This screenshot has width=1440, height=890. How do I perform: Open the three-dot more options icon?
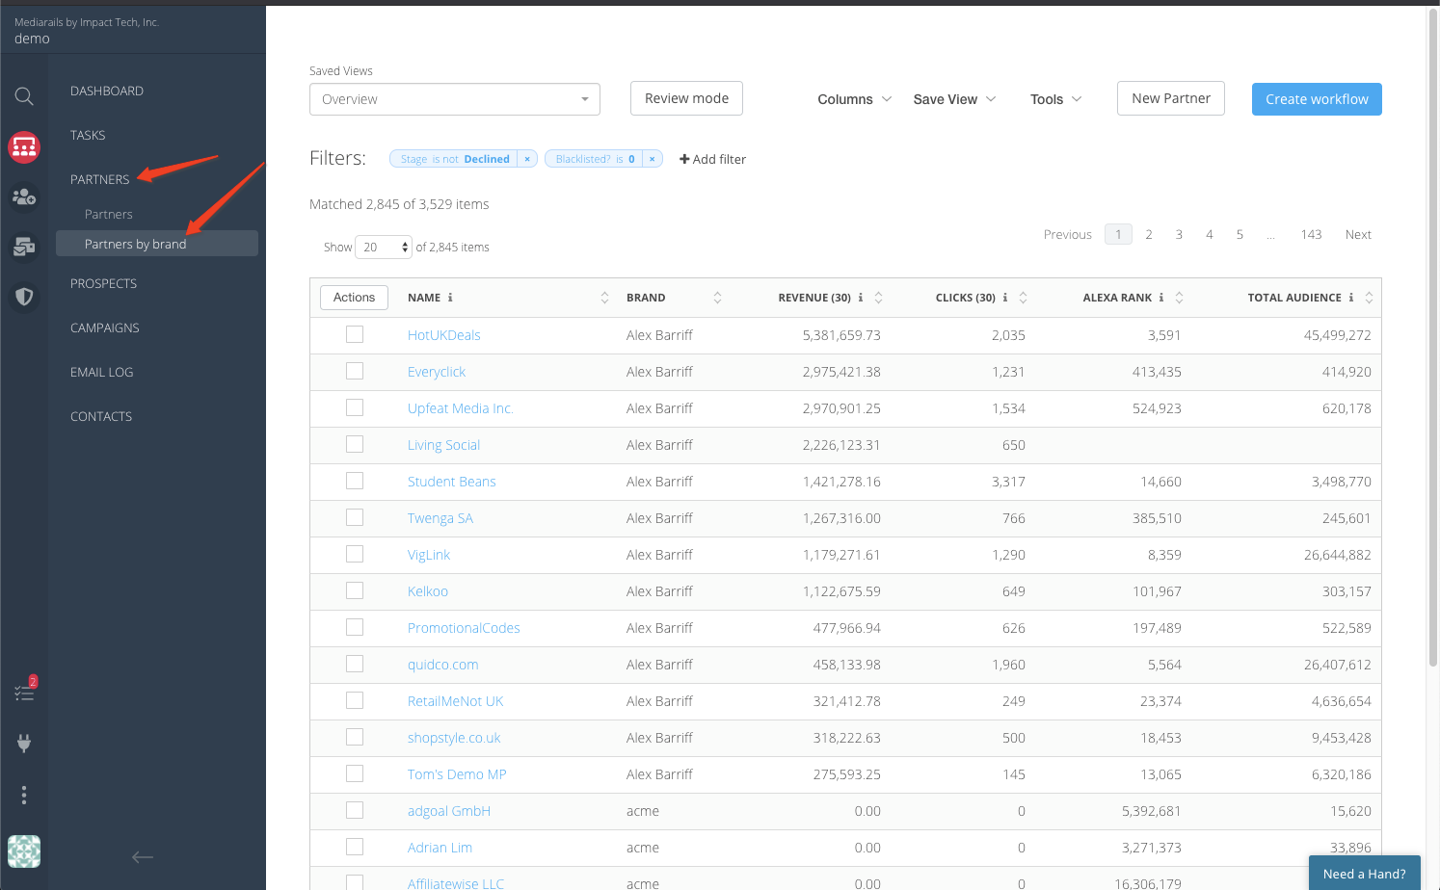(x=24, y=795)
